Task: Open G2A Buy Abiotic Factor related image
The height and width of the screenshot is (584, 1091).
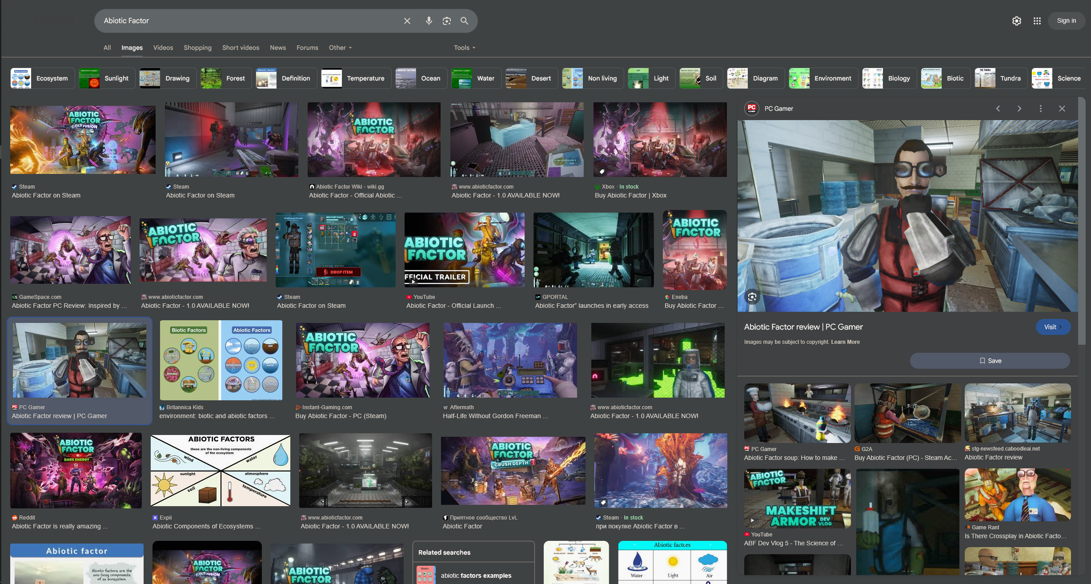Action: [907, 413]
